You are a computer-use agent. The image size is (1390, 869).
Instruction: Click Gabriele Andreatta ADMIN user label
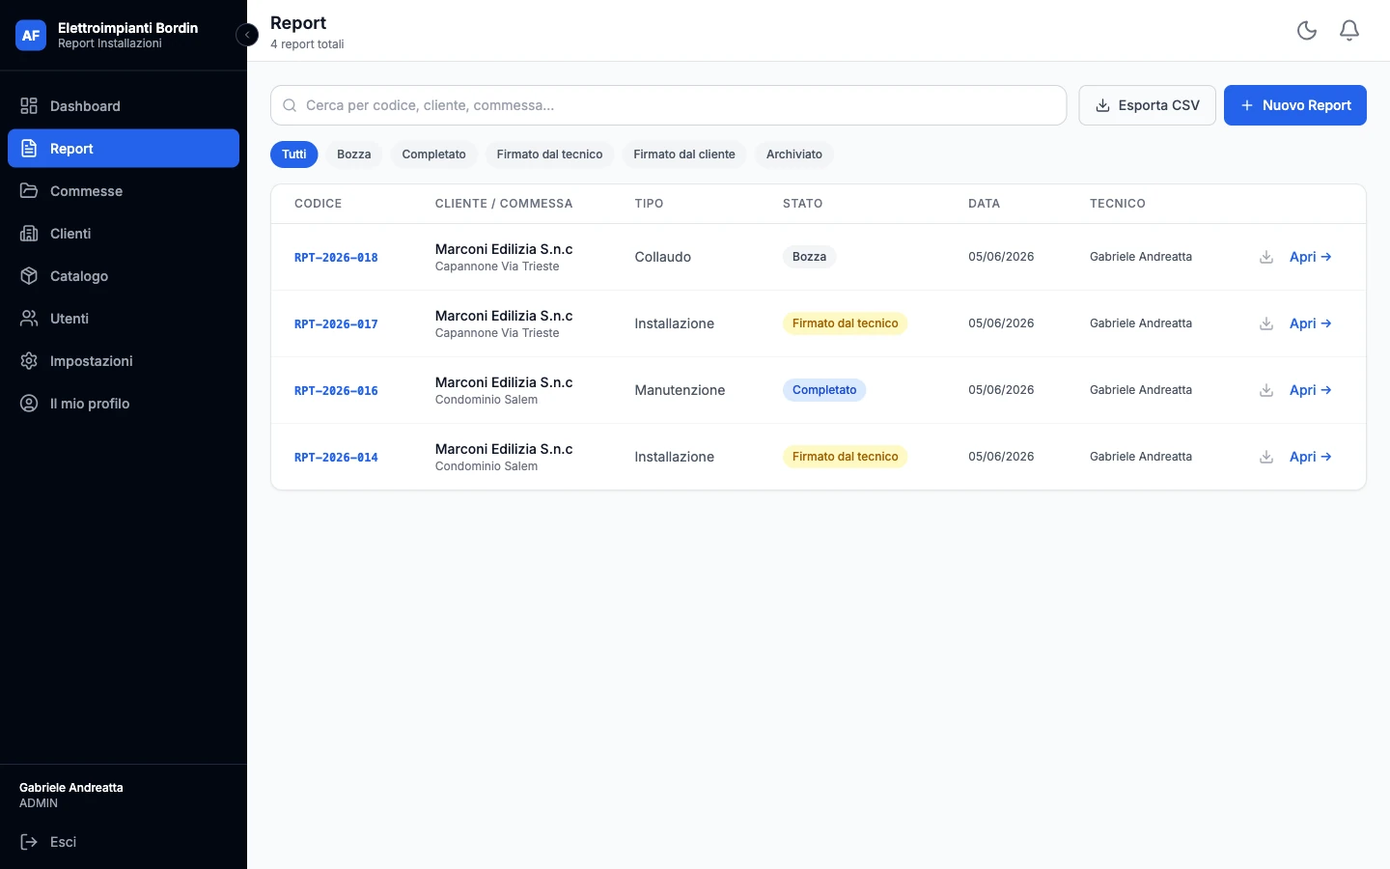tap(71, 795)
